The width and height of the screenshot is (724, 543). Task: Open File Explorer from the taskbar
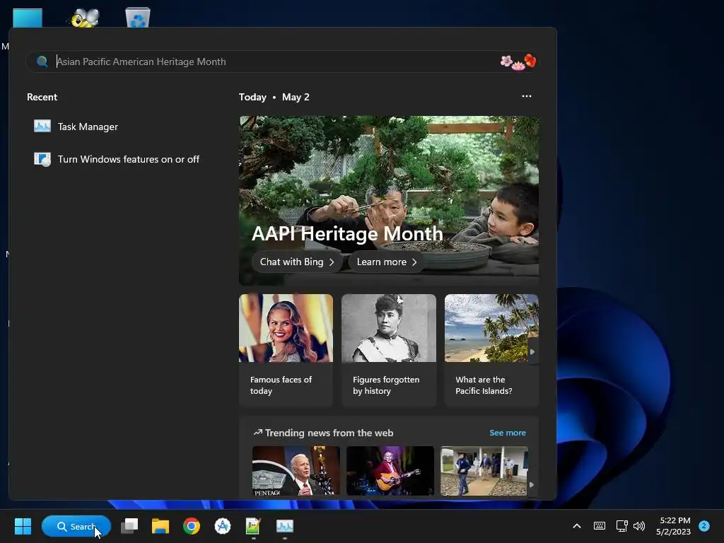pyautogui.click(x=160, y=526)
